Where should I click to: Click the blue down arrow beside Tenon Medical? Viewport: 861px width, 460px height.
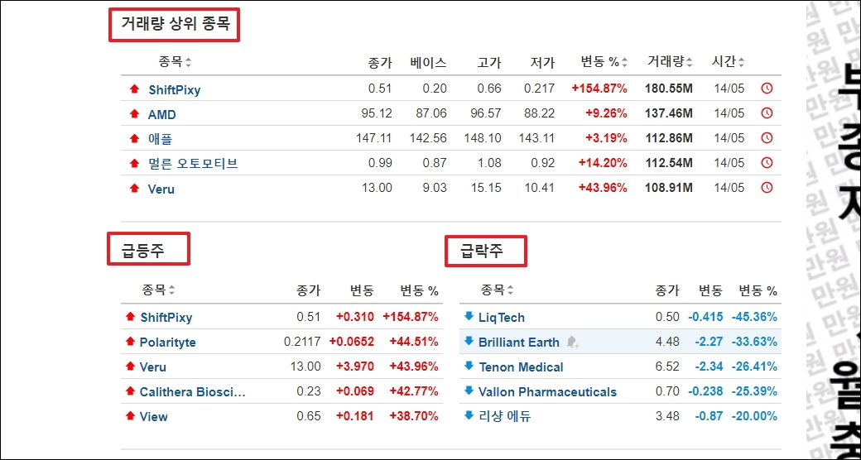[469, 367]
